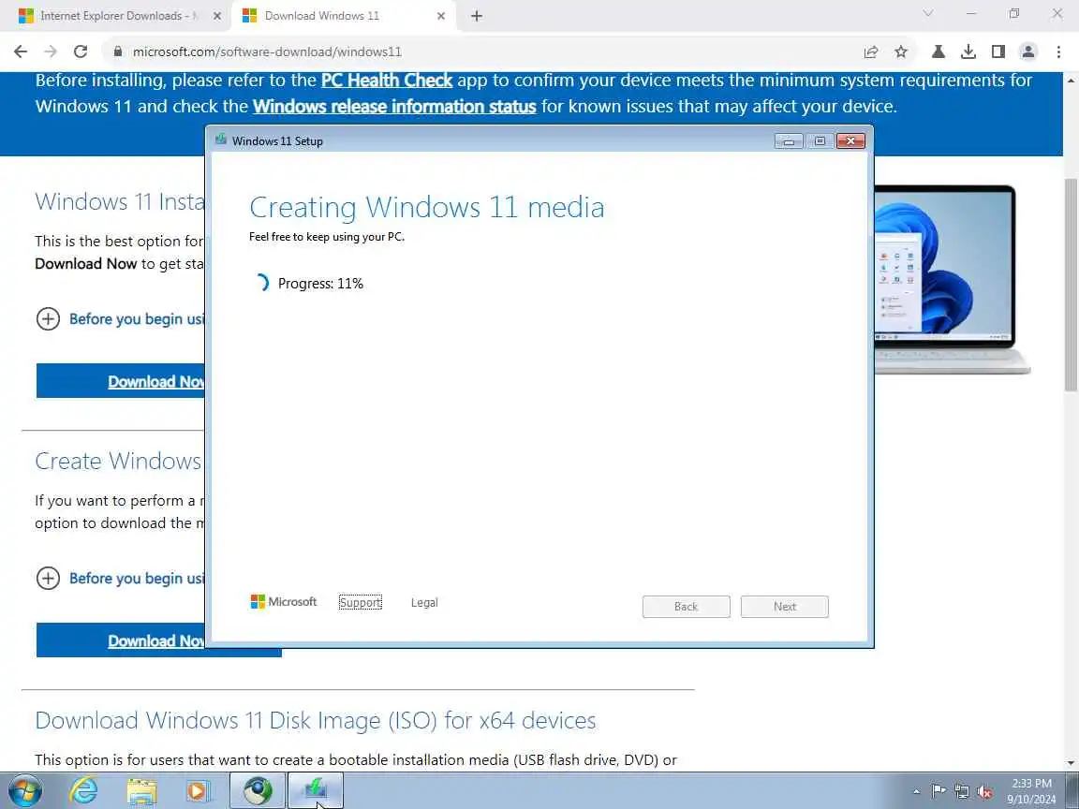Click the network tray icon
Image resolution: width=1079 pixels, height=809 pixels.
point(962,791)
